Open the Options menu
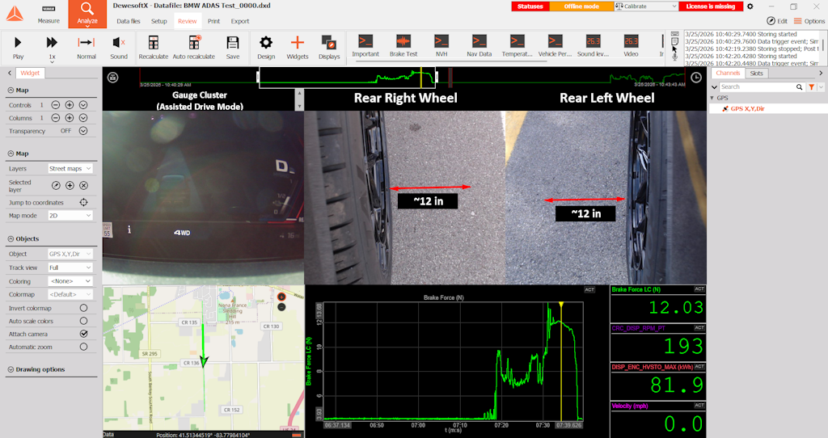The height and width of the screenshot is (438, 828). pyautogui.click(x=809, y=21)
